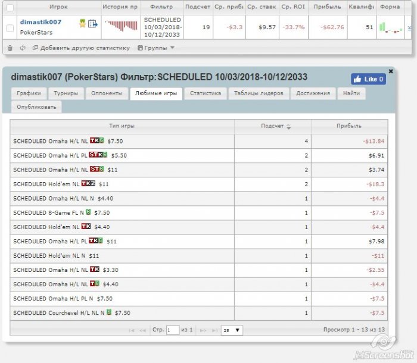Click the green form chart thumbnail

(x=391, y=27)
